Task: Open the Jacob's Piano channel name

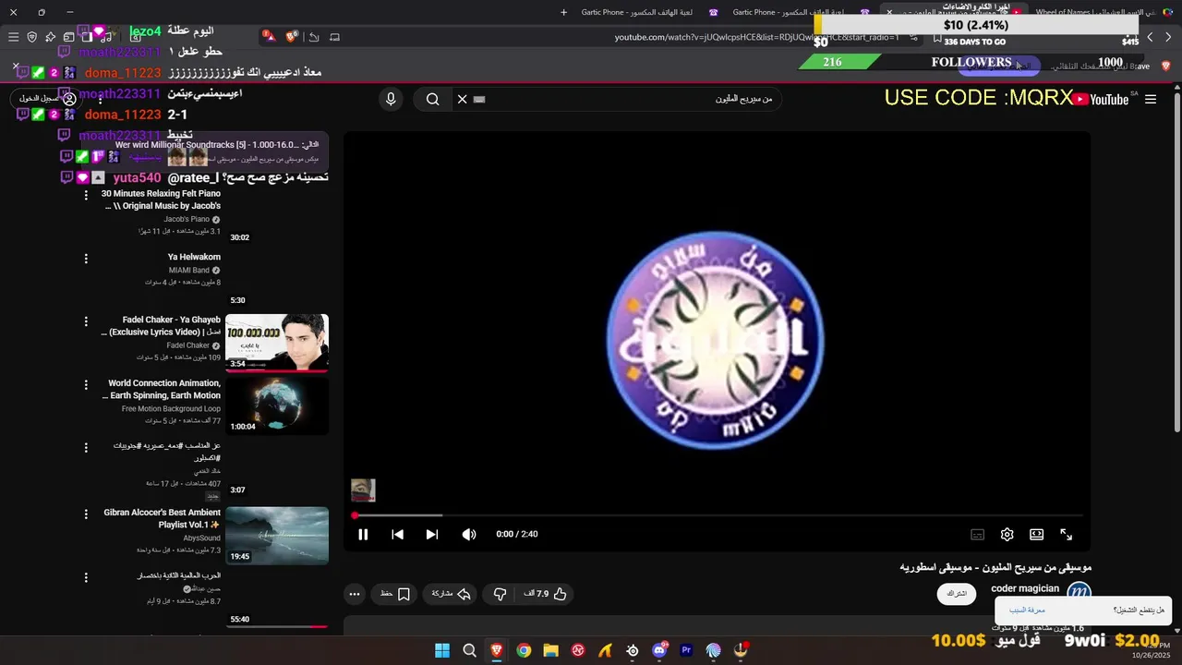Action: coord(187,219)
